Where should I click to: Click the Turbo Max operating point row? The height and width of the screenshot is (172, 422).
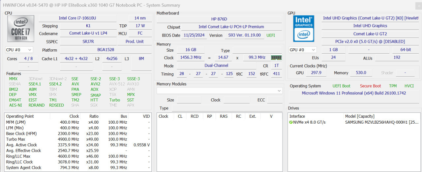[78, 139]
